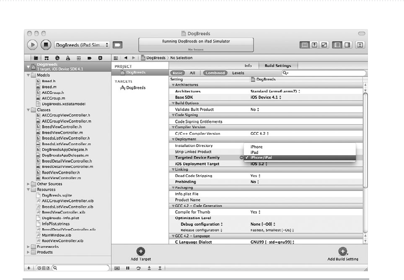The image size is (404, 280).
Task: Open Breed.h in Models
Action: (46, 81)
